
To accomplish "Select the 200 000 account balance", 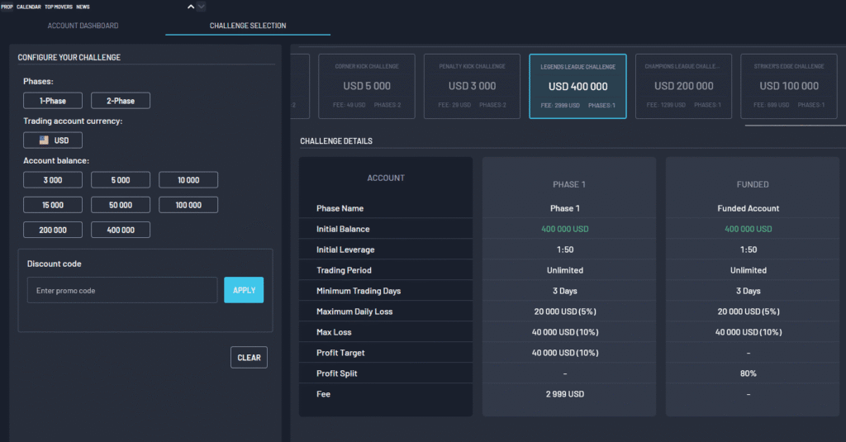I will click(x=53, y=230).
